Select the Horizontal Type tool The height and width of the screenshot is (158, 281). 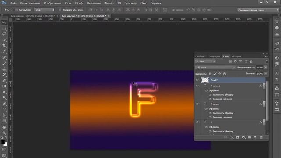(x=4, y=109)
